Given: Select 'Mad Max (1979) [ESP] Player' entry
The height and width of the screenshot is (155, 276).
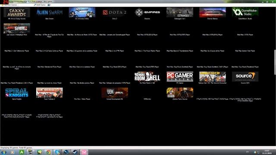Looking at the screenshot, I should pyautogui.click(x=180, y=35).
